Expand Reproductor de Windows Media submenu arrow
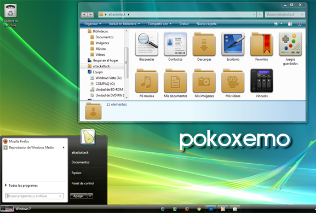 [x=64, y=147]
